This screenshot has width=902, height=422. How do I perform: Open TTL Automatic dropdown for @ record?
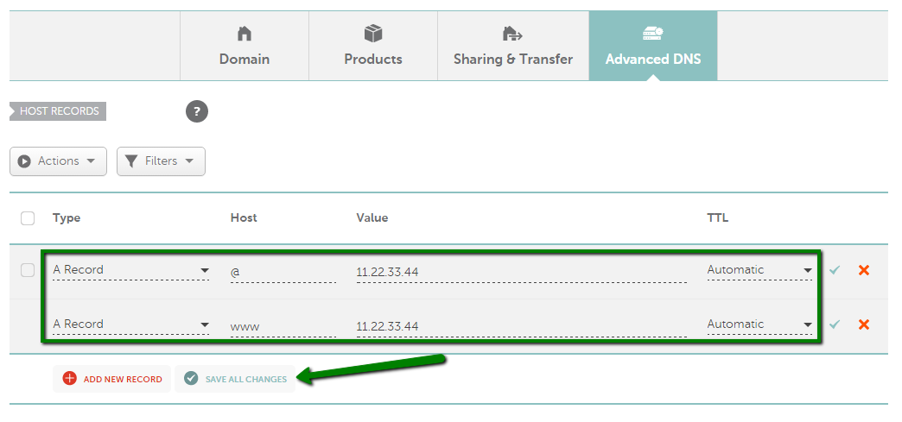click(759, 270)
